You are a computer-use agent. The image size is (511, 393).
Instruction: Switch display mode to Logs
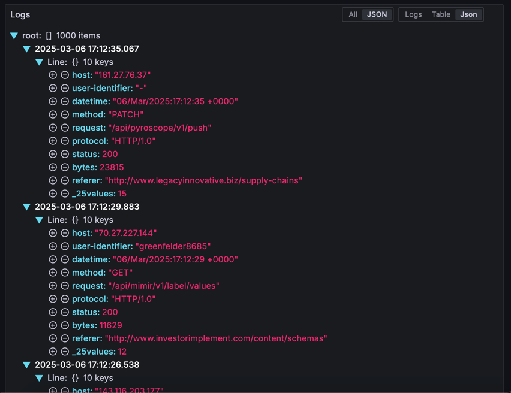413,14
